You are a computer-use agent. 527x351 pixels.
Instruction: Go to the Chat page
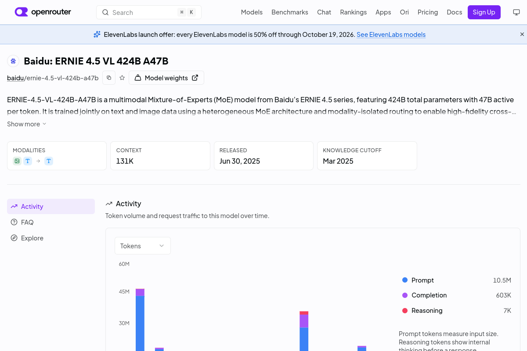coord(324,12)
